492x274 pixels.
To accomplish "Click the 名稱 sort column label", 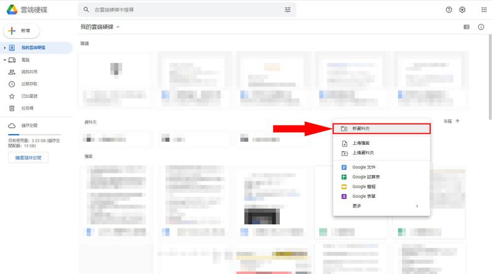I will coord(448,121).
